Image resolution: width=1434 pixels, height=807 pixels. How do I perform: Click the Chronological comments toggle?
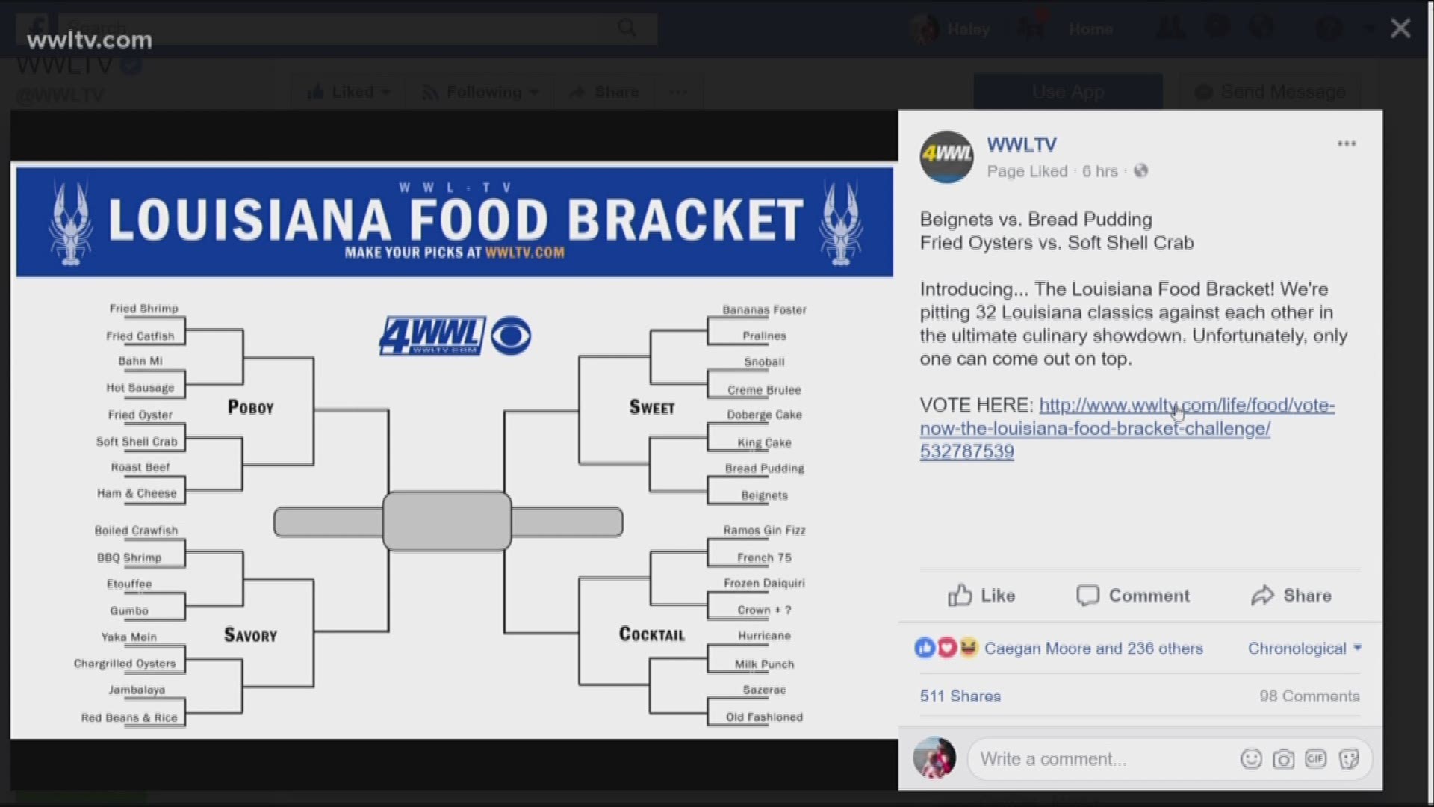tap(1305, 649)
